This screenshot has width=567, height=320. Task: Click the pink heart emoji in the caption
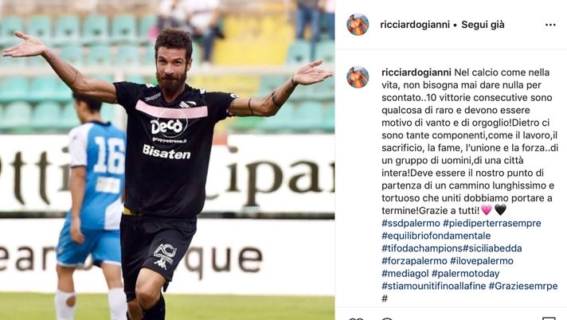(x=487, y=210)
